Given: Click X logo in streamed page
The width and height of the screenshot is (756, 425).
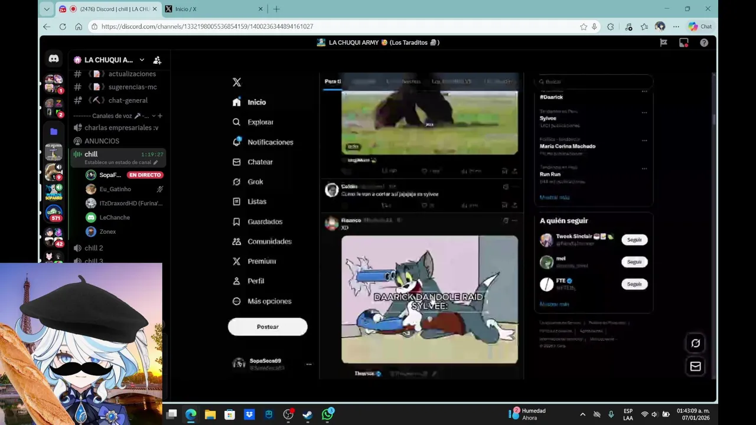Looking at the screenshot, I should coord(237,83).
